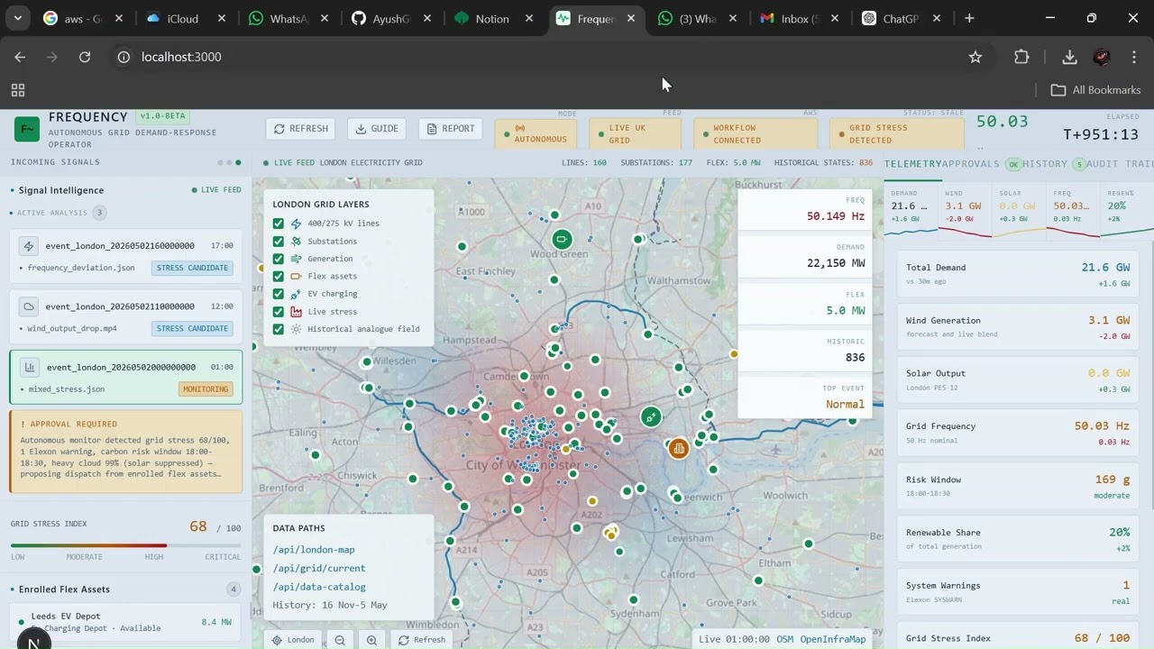Open the browser Extensions menu
This screenshot has width=1154, height=649.
click(x=1021, y=57)
